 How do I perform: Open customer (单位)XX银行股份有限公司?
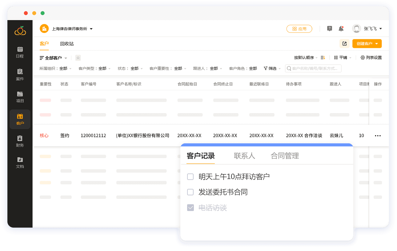pyautogui.click(x=143, y=136)
